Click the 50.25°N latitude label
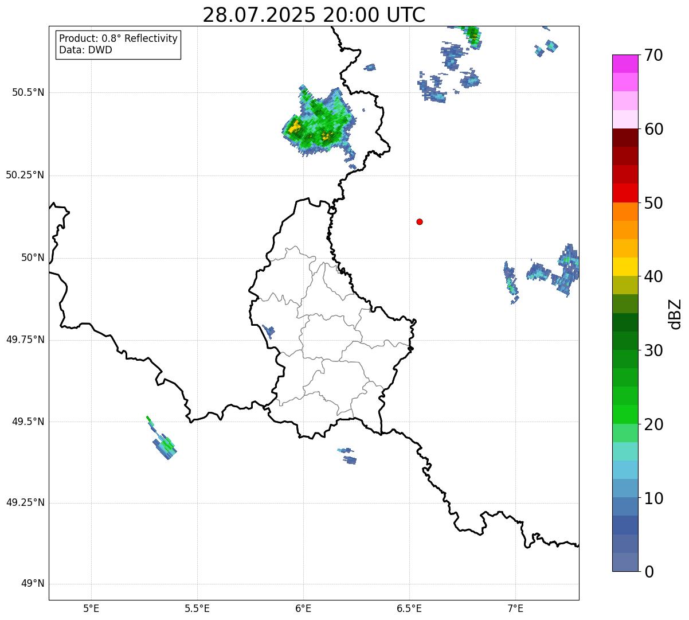 point(25,175)
